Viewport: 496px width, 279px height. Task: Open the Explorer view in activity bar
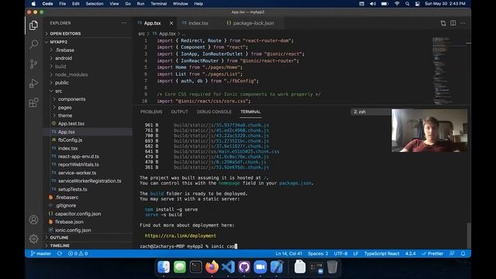click(33, 26)
